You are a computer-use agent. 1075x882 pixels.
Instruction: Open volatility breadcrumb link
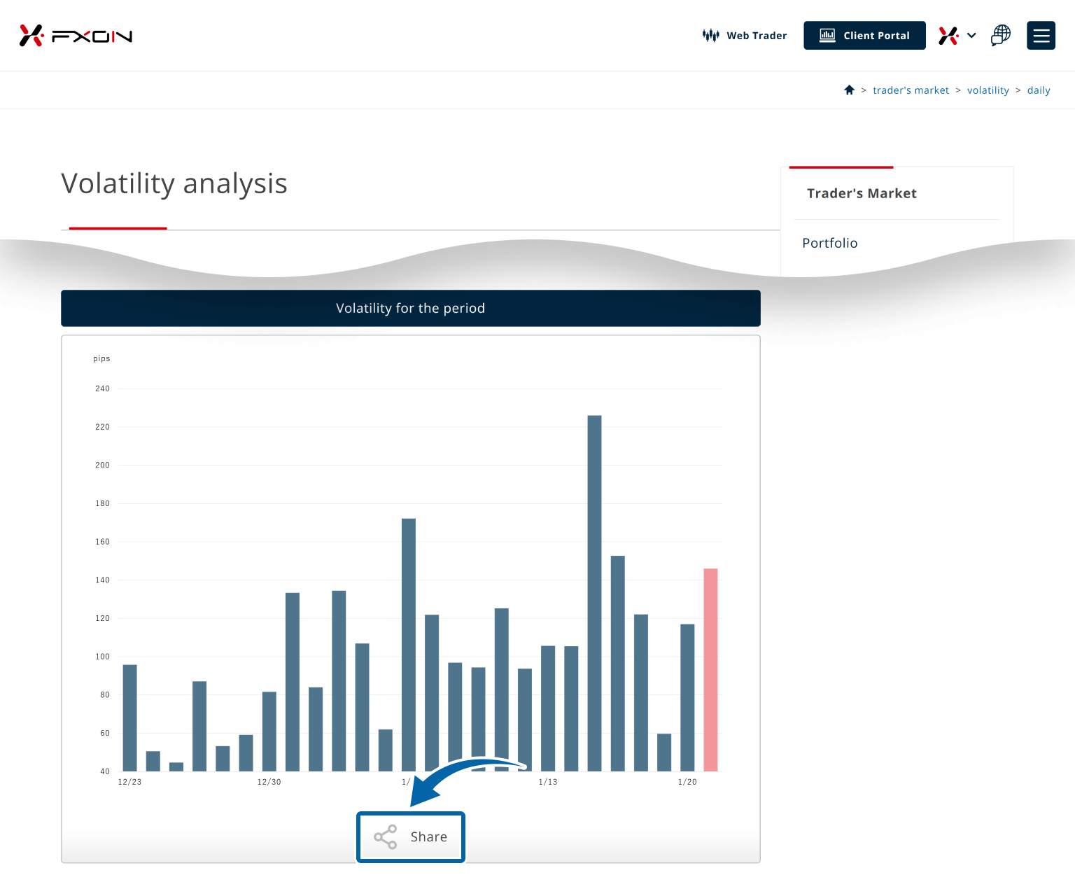(988, 90)
